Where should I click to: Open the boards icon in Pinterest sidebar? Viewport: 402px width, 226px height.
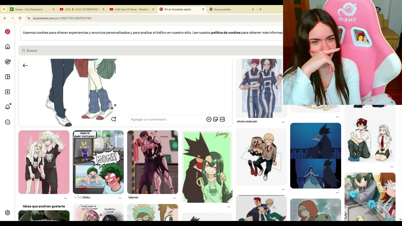tap(8, 77)
